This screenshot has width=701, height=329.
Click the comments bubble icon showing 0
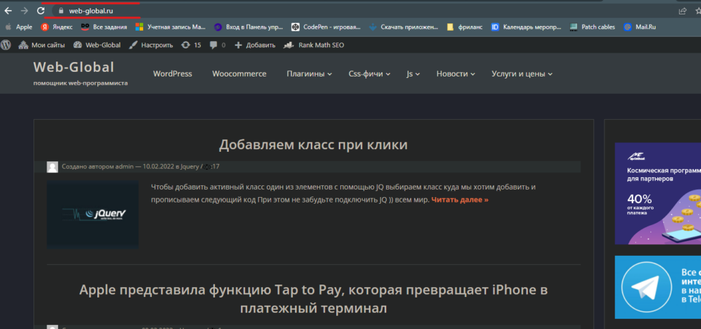218,45
